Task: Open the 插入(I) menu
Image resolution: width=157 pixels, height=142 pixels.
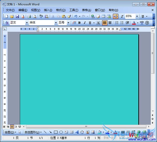Action: click(48, 10)
